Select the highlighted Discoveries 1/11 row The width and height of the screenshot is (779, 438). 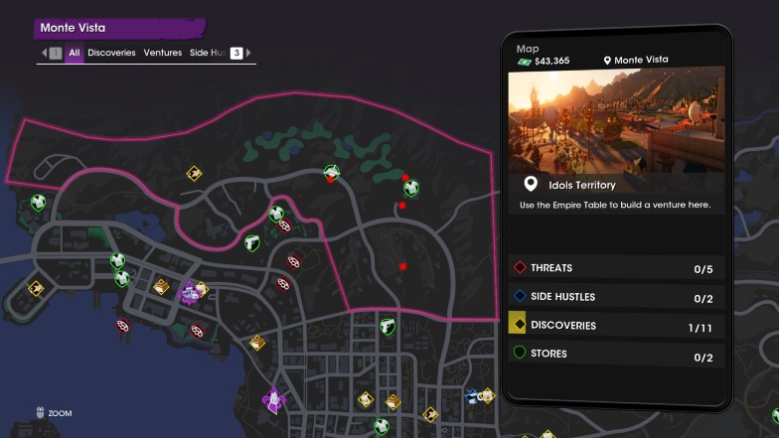[616, 326]
